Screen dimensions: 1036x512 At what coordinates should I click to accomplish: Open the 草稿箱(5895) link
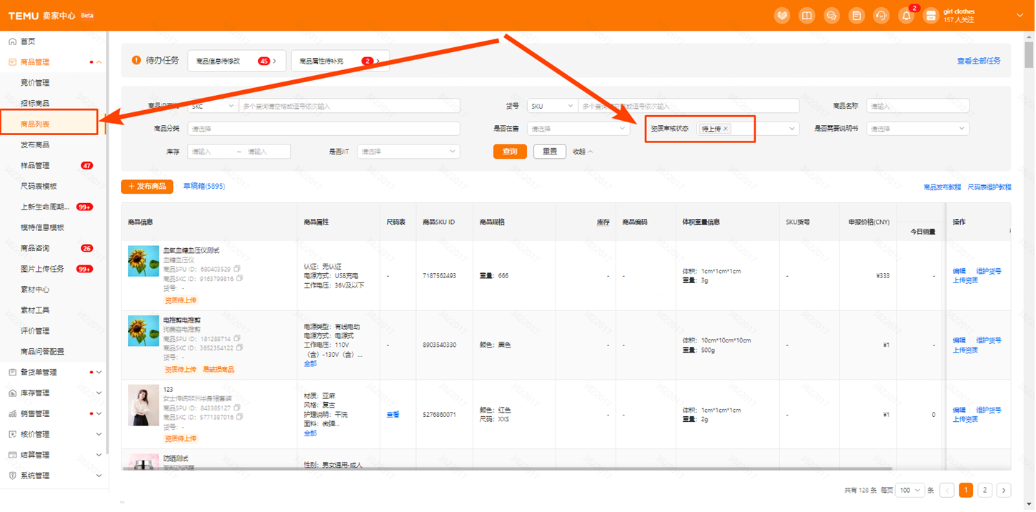204,187
